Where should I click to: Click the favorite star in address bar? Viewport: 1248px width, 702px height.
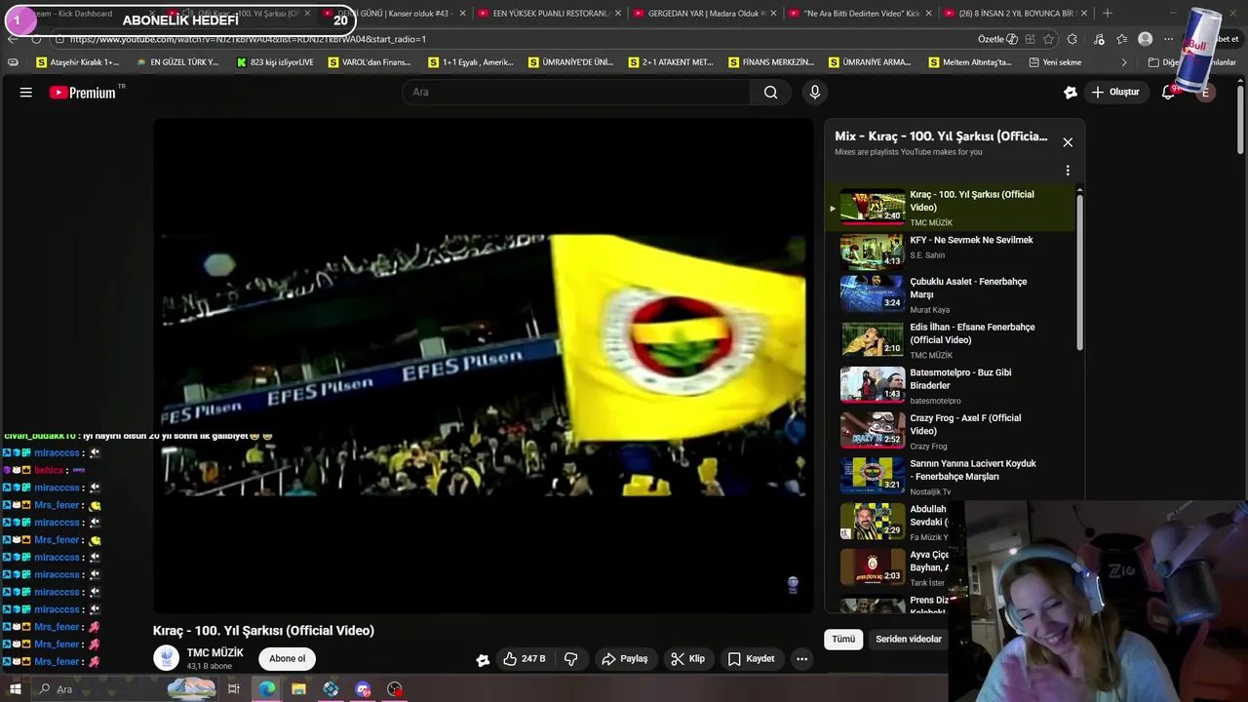(x=1048, y=39)
